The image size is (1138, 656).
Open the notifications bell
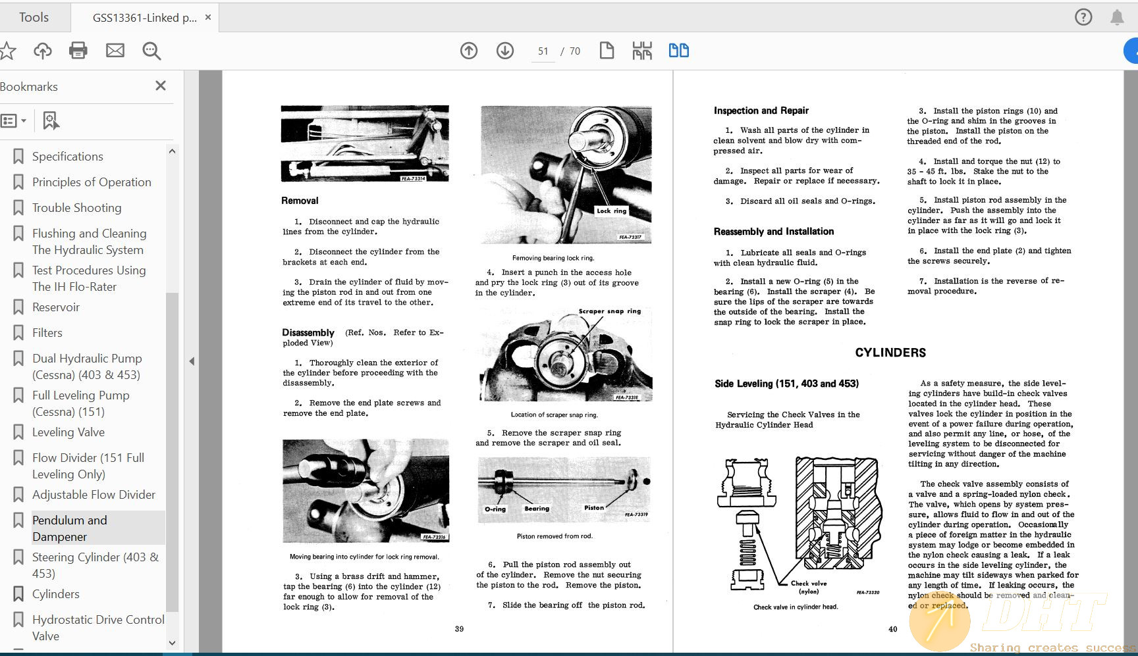pyautogui.click(x=1117, y=17)
